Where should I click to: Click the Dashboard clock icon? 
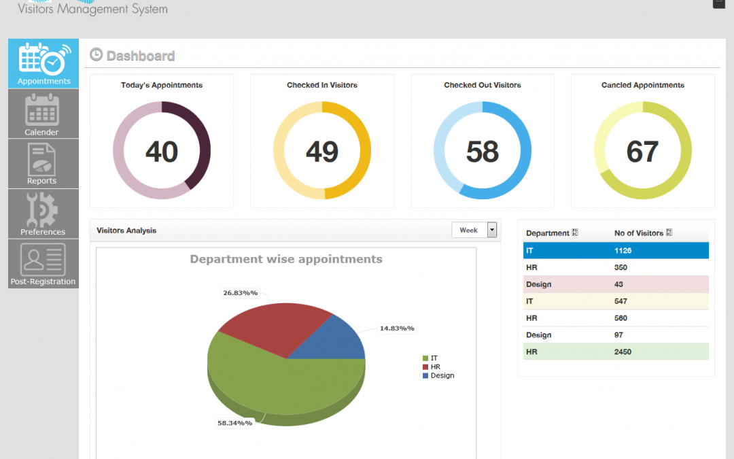click(x=96, y=55)
